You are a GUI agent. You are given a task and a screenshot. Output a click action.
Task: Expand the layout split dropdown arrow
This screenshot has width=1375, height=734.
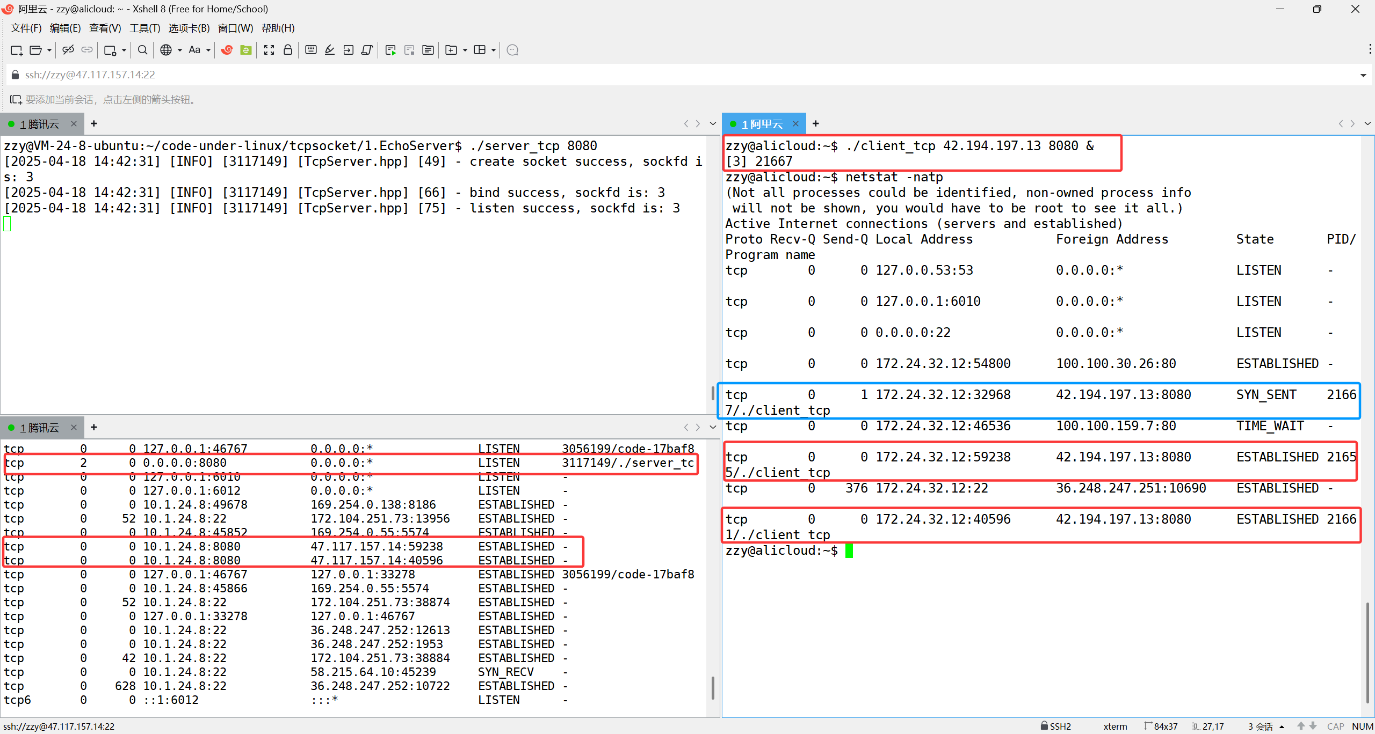(493, 50)
